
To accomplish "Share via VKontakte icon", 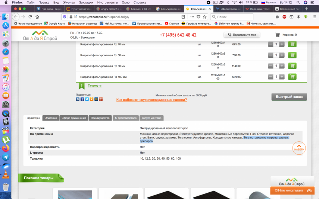I will tap(78, 99).
